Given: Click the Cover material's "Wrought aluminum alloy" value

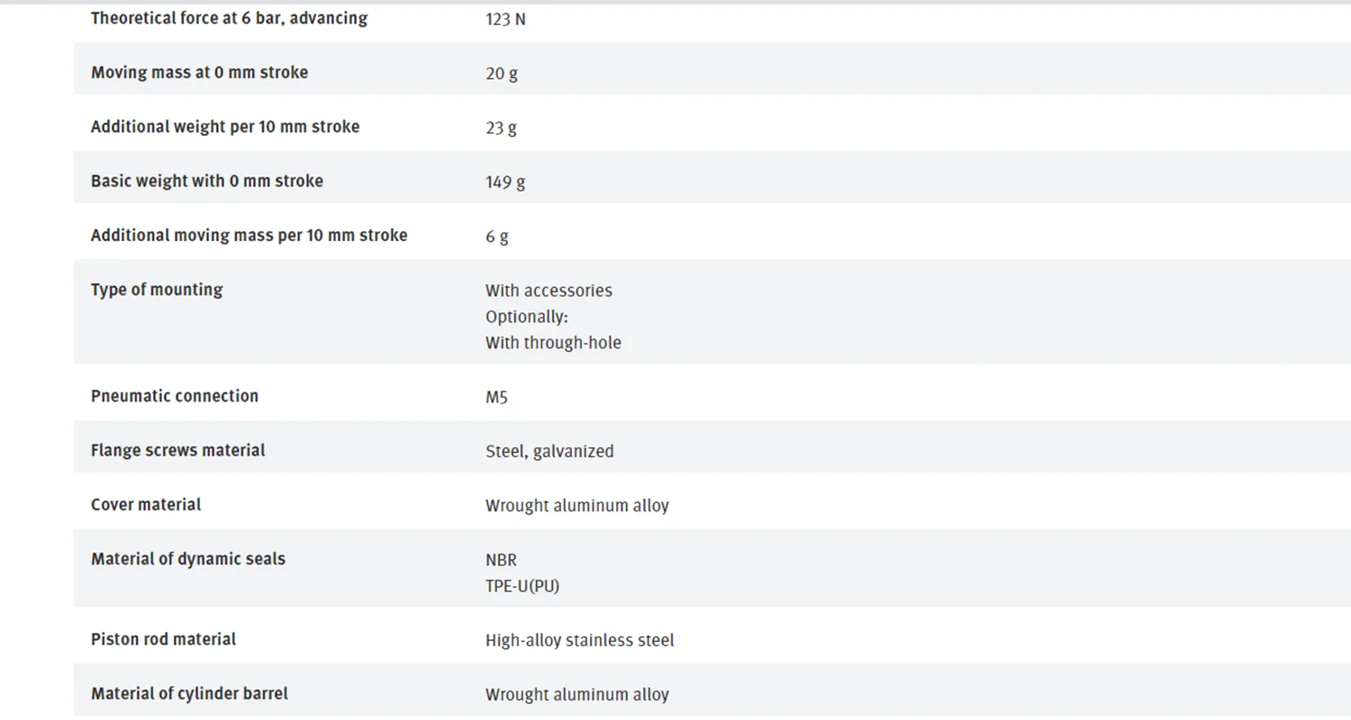Looking at the screenshot, I should pyautogui.click(x=577, y=506).
